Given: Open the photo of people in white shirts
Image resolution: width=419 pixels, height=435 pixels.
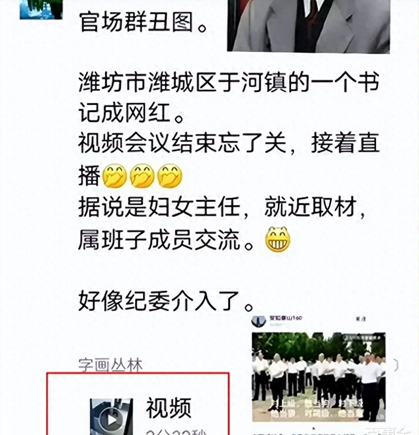Looking at the screenshot, I should (319, 377).
